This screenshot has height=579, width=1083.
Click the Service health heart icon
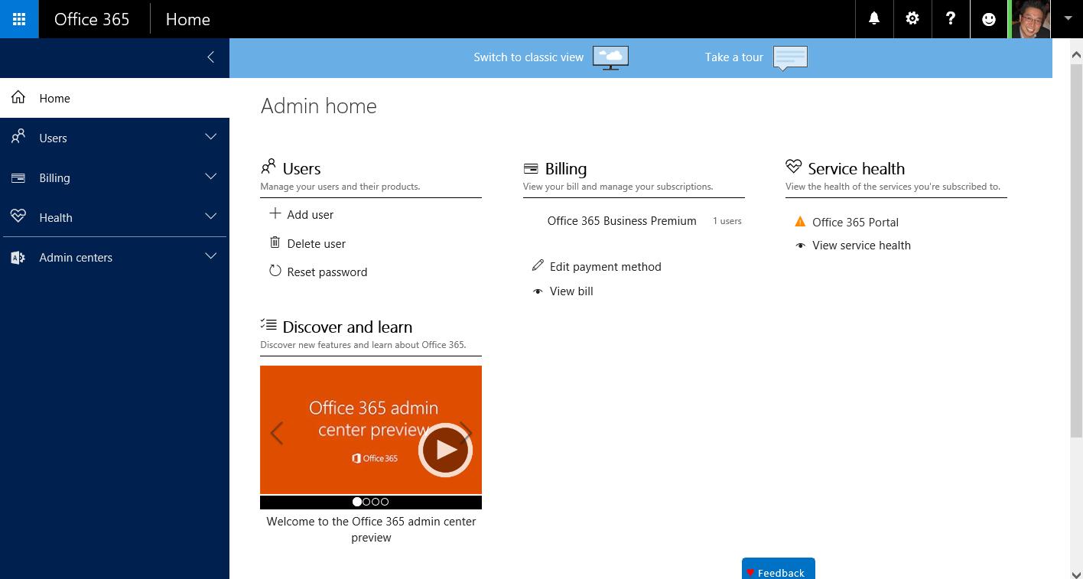[793, 167]
